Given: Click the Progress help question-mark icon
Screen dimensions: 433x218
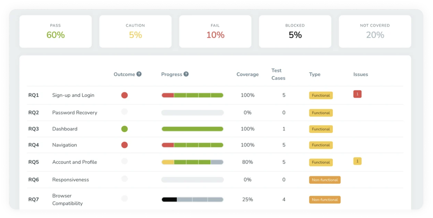Looking at the screenshot, I should click(x=186, y=74).
